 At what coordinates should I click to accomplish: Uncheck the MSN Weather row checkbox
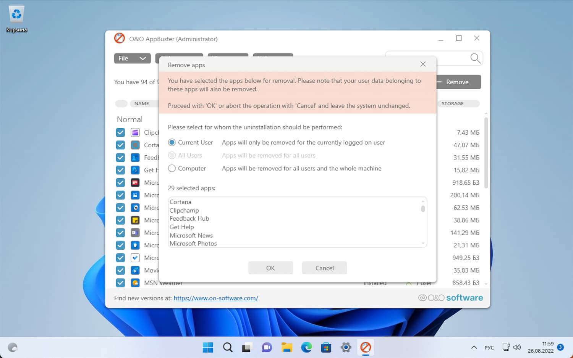tap(120, 283)
